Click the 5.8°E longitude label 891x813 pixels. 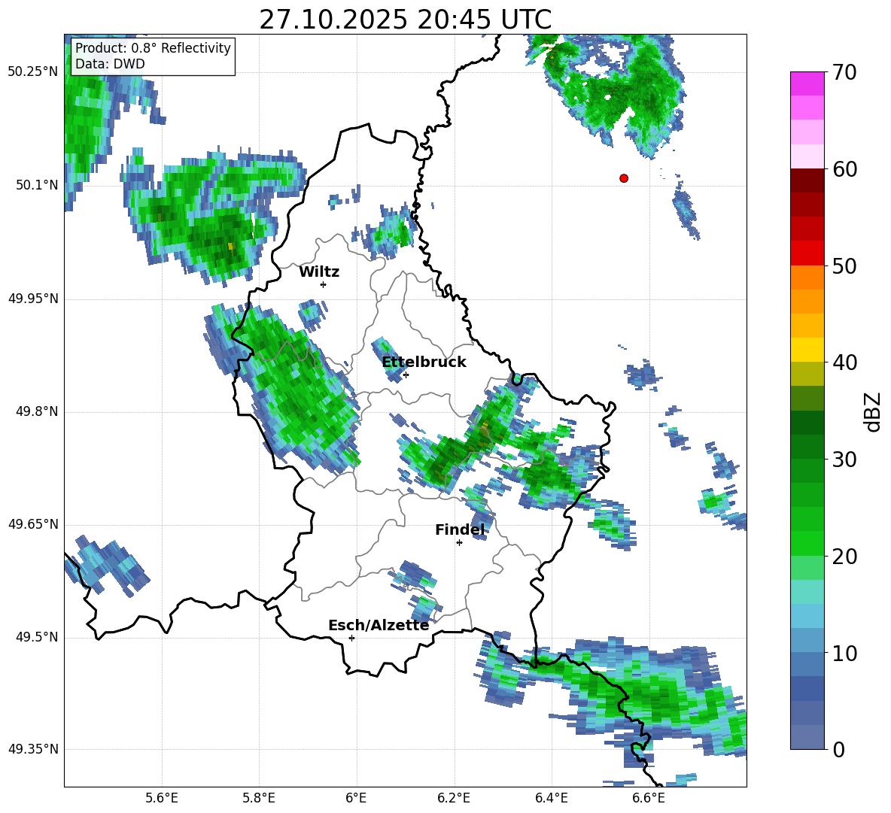[259, 798]
